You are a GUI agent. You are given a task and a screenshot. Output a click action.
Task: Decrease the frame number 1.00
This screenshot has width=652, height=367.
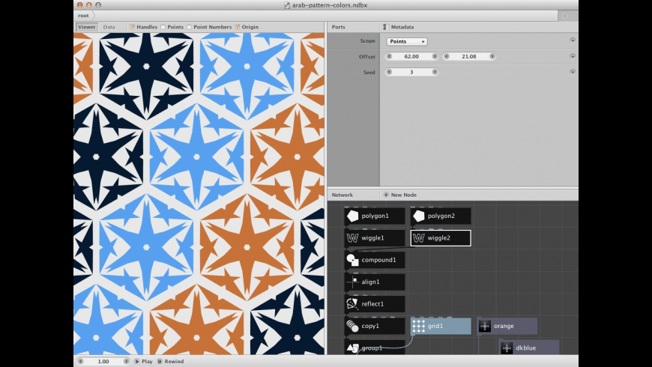[81, 362]
